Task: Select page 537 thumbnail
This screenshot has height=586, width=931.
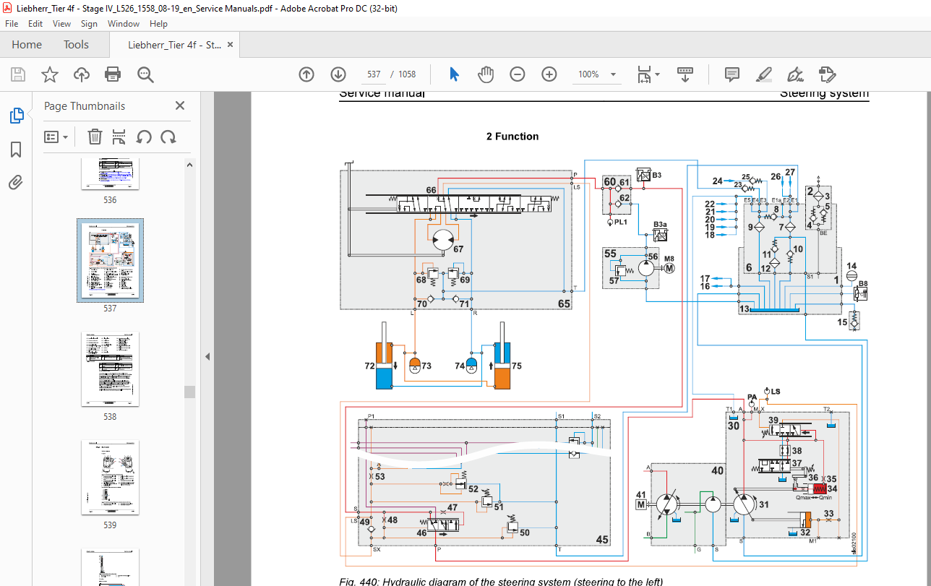Action: [x=110, y=261]
